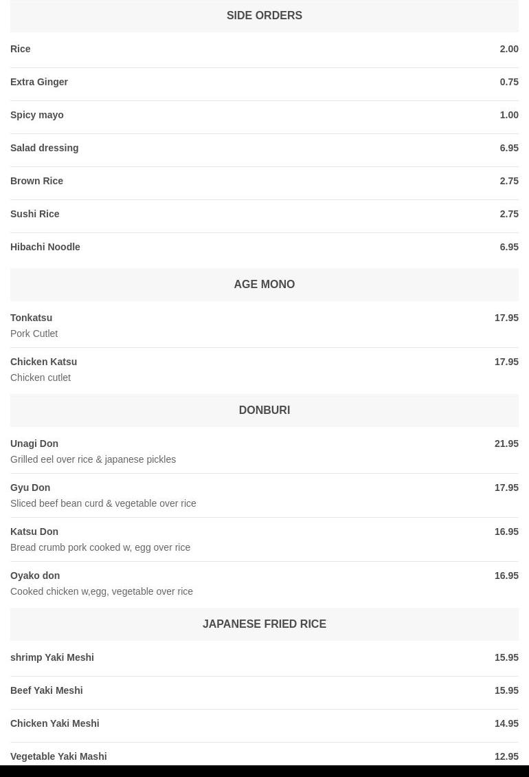The width and height of the screenshot is (529, 777).
Task: Choose the Spicy mayo item
Action: [37, 115]
